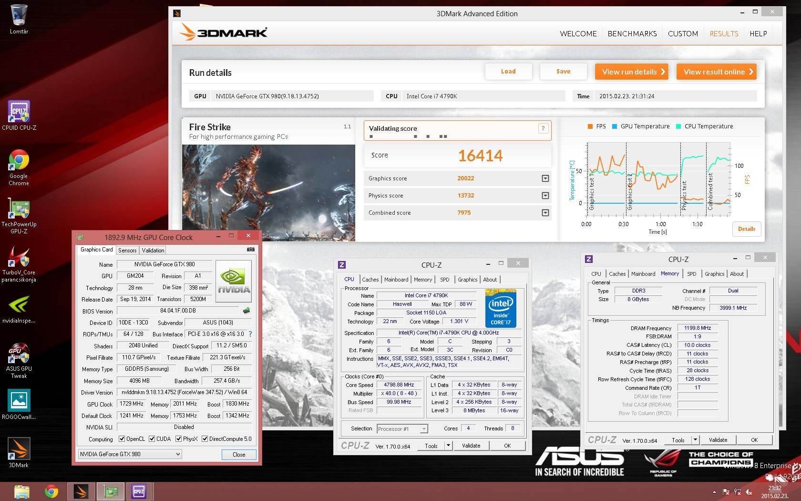The height and width of the screenshot is (501, 801).
Task: Click OK button in right CPU-Z
Action: (754, 440)
